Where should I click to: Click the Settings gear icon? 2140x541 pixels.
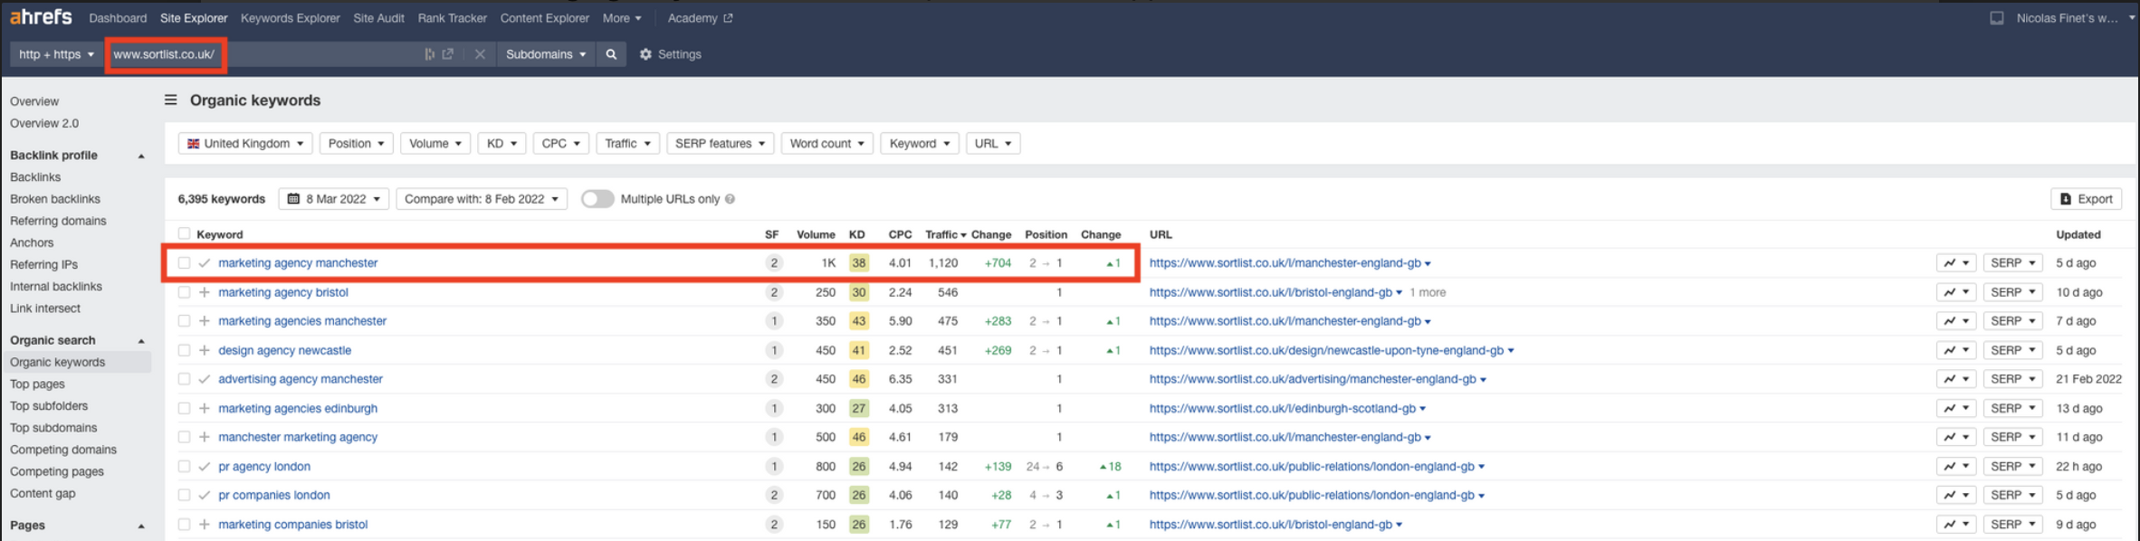(645, 54)
